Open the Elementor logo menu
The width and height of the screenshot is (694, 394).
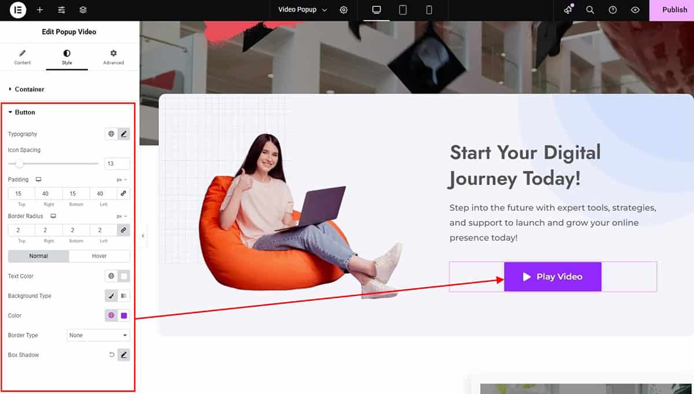coord(18,10)
